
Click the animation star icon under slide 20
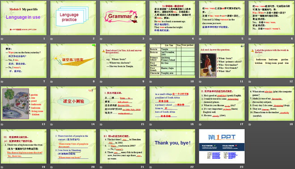point(51,167)
